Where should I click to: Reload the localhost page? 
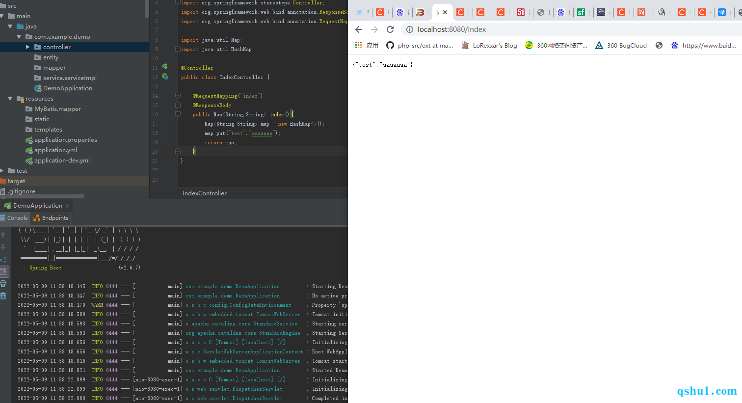(390, 29)
